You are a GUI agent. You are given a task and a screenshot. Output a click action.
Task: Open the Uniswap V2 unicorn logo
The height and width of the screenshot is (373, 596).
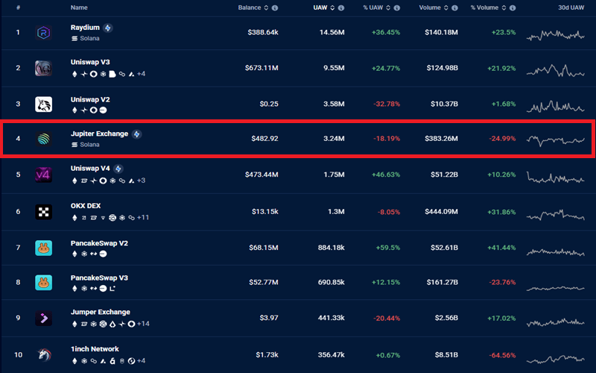coord(43,104)
